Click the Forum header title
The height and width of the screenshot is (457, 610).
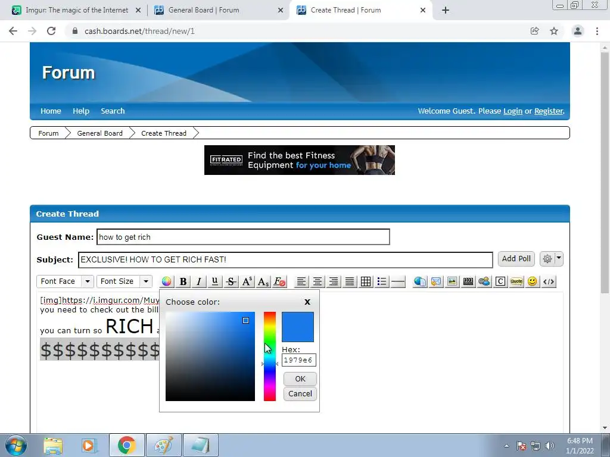coord(69,73)
